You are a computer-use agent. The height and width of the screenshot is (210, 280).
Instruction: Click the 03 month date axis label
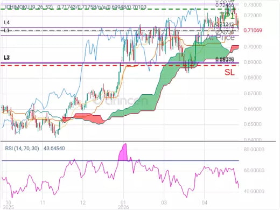164,202
